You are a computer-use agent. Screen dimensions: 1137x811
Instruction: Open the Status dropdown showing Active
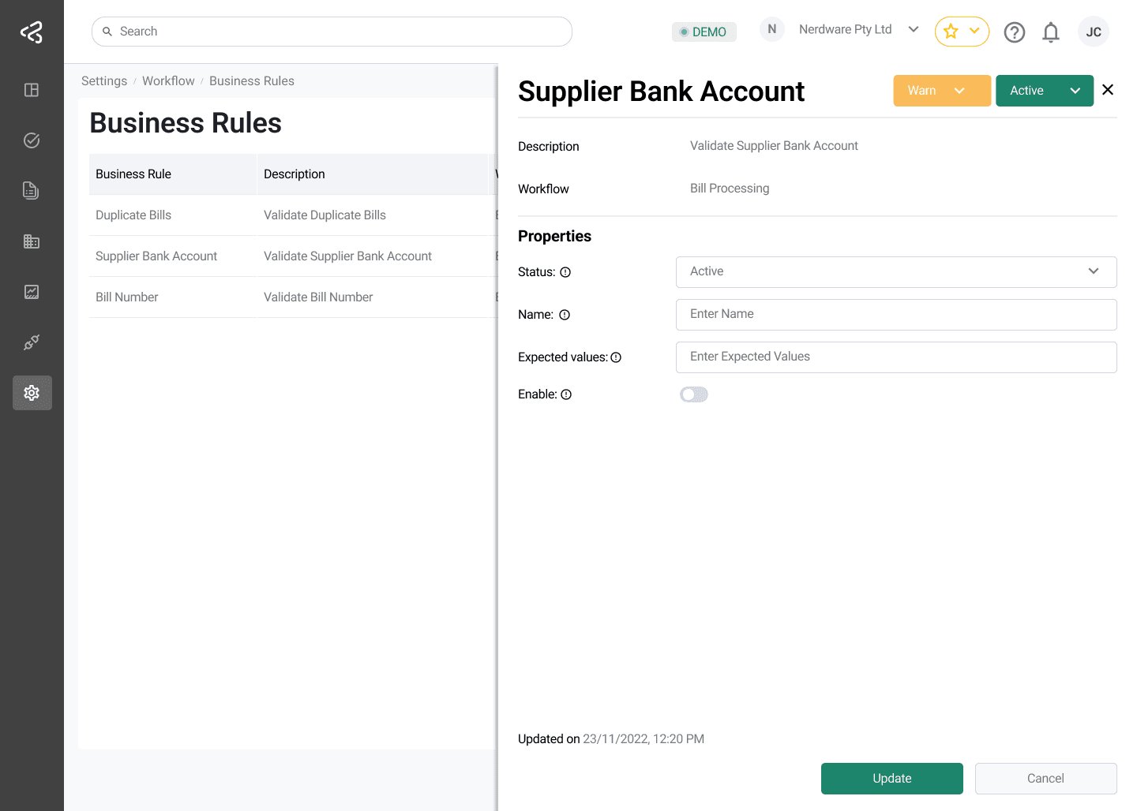[x=896, y=271]
